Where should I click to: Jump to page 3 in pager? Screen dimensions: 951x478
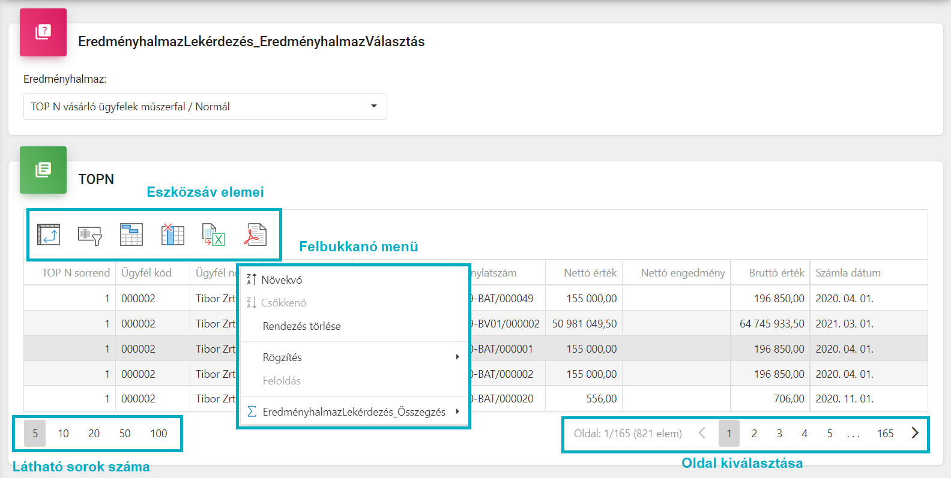(779, 433)
